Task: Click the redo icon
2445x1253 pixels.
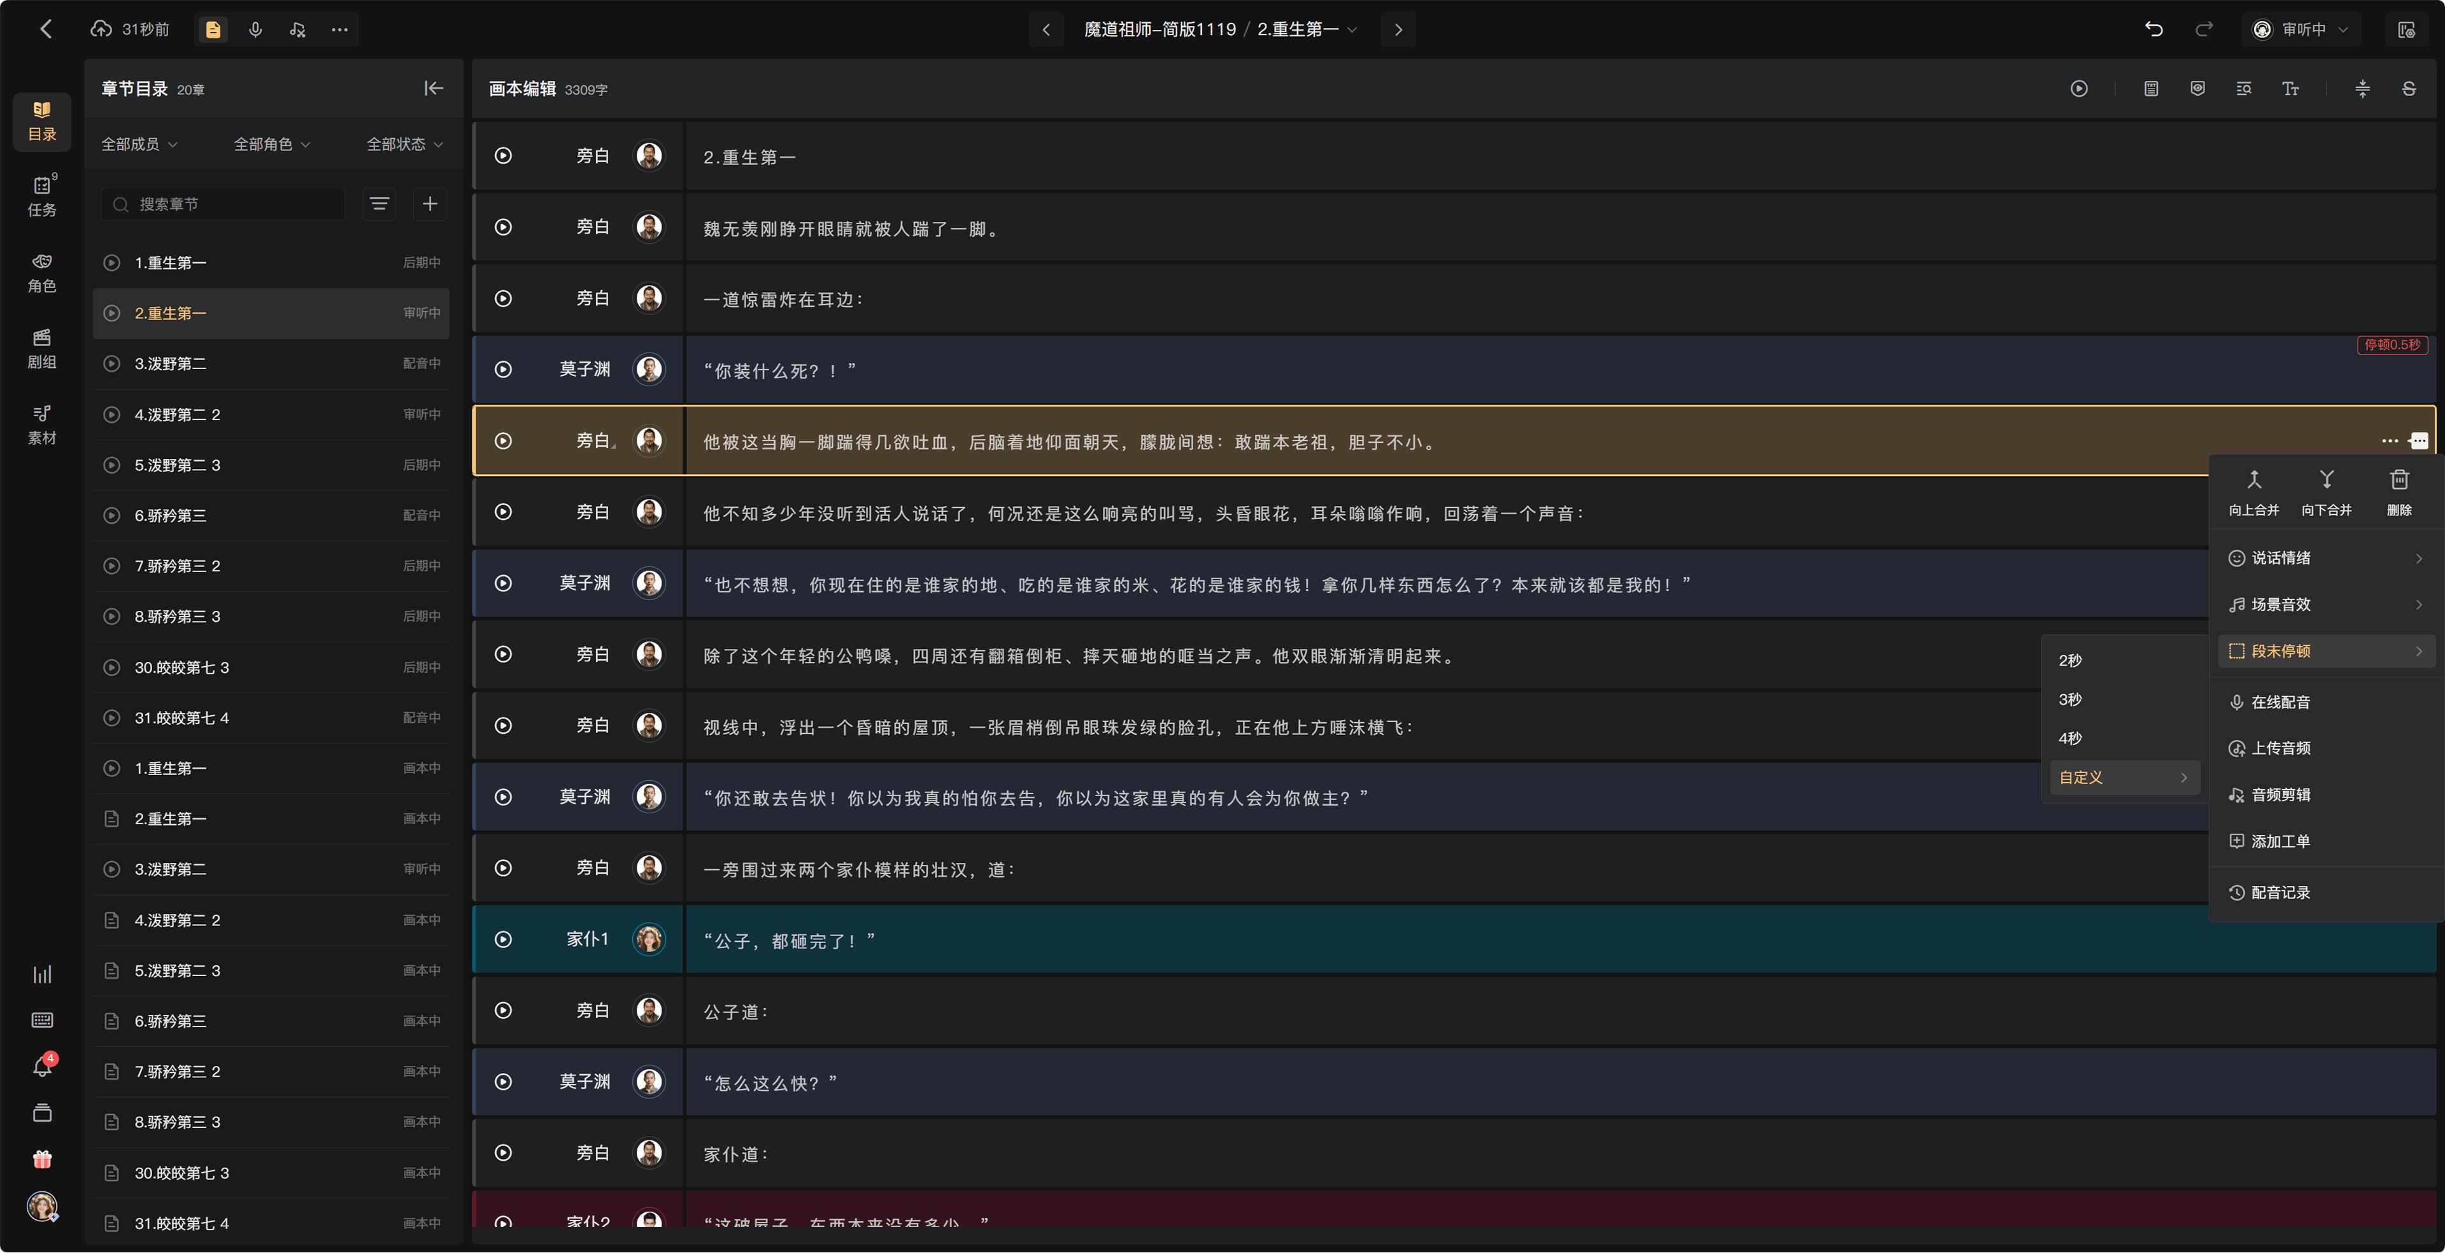Action: tap(2203, 29)
